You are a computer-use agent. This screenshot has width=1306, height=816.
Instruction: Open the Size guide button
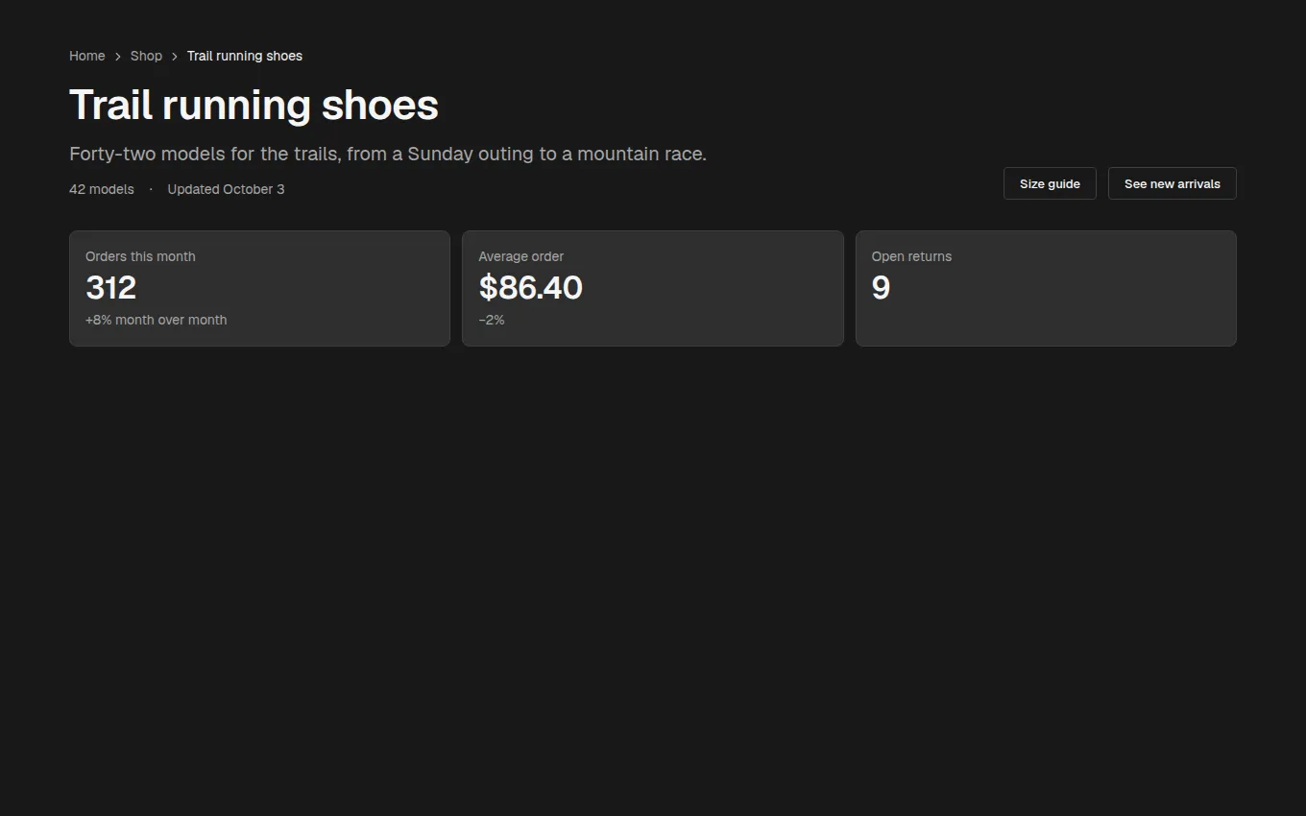(1050, 183)
